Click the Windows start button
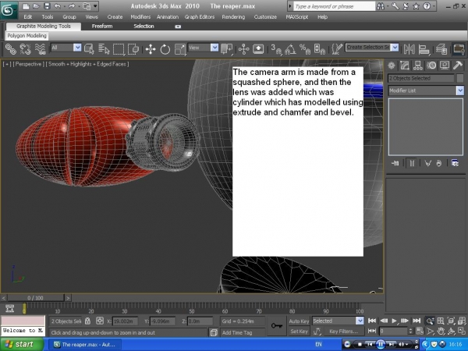Image resolution: width=468 pixels, height=351 pixels. [22, 345]
